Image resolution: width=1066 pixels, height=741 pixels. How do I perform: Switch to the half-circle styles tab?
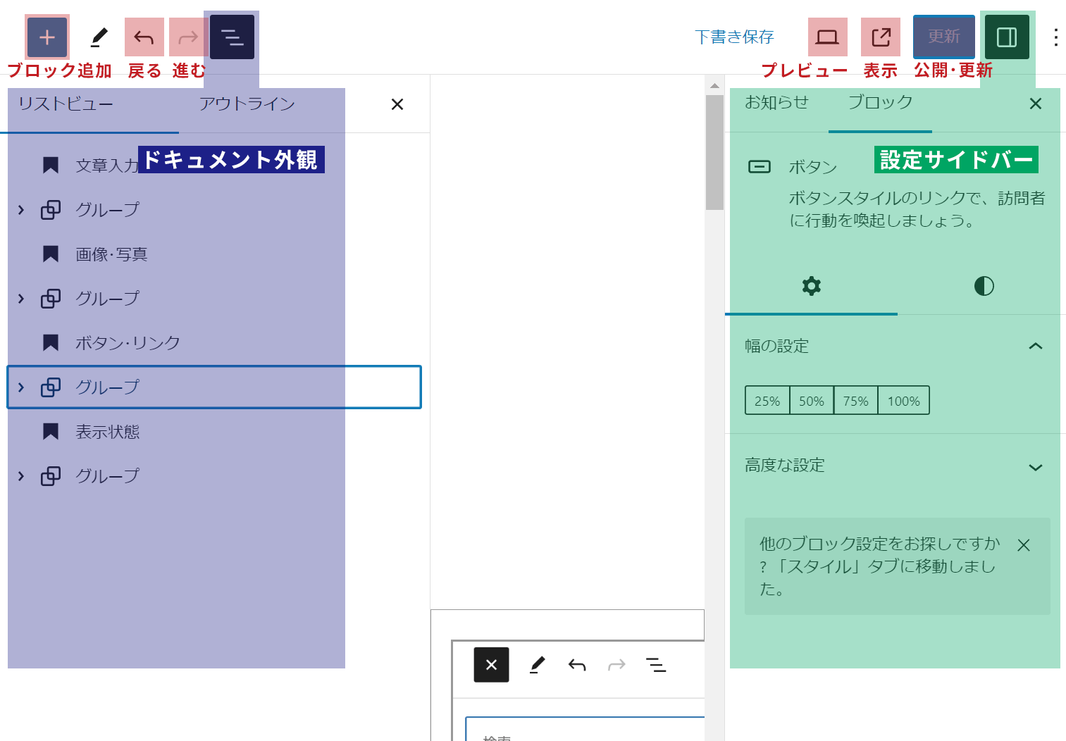pos(984,286)
